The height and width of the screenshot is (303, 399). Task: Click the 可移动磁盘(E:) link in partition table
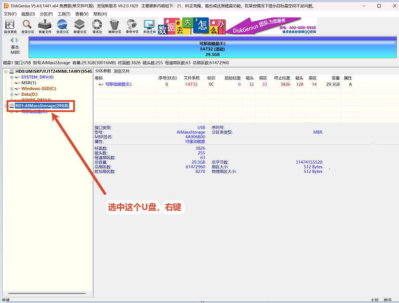pyautogui.click(x=118, y=84)
